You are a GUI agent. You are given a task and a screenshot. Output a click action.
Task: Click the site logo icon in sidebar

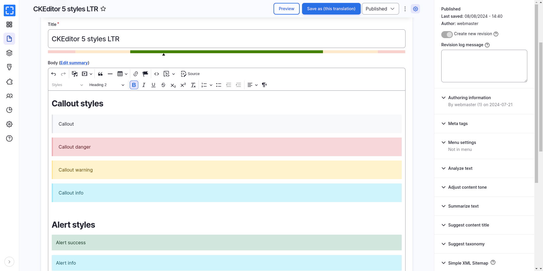[x=10, y=10]
